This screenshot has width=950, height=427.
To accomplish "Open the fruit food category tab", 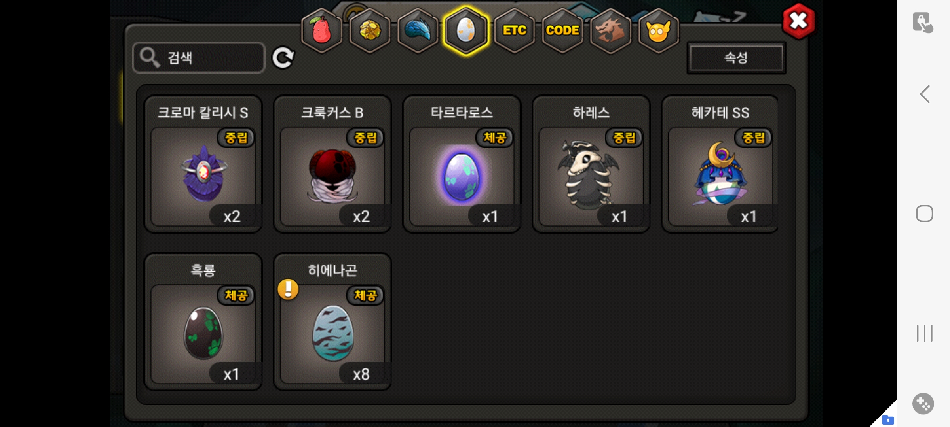I will coord(321,31).
